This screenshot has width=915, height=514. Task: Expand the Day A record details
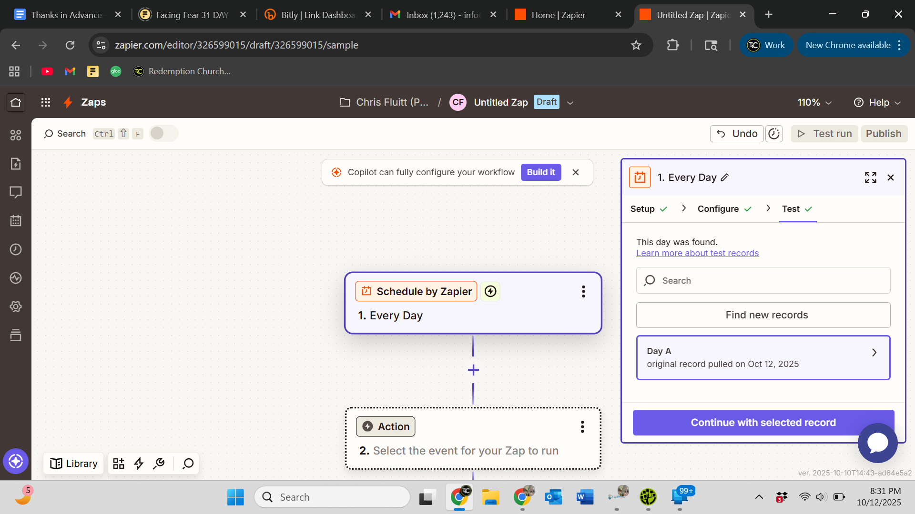(x=874, y=353)
